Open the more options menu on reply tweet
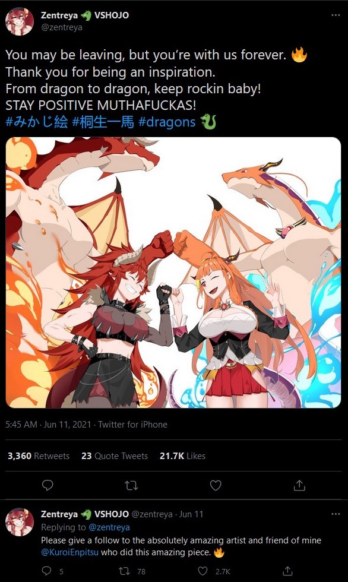This screenshot has height=582, width=348. click(336, 514)
